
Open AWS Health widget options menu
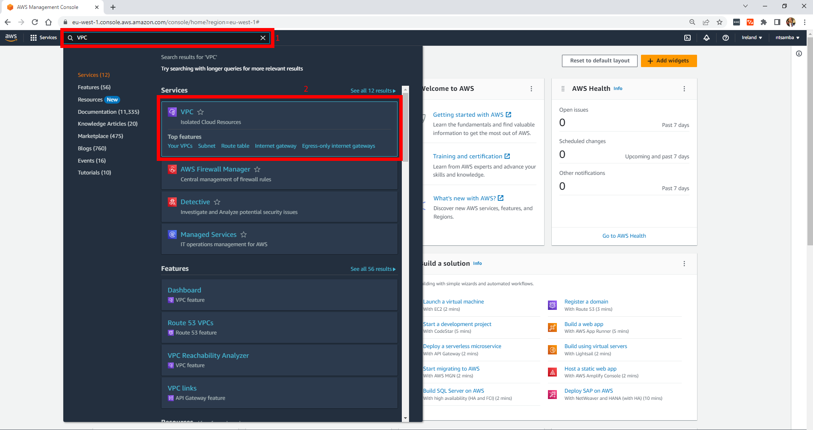(684, 89)
